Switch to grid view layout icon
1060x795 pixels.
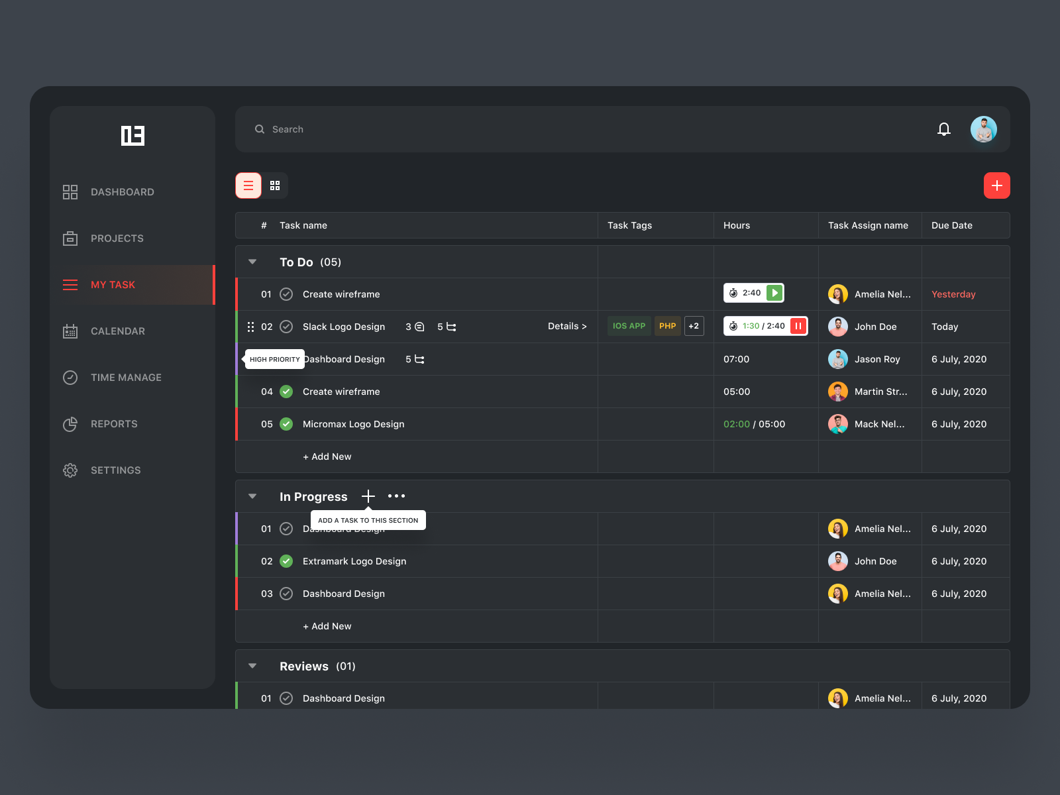(x=275, y=185)
